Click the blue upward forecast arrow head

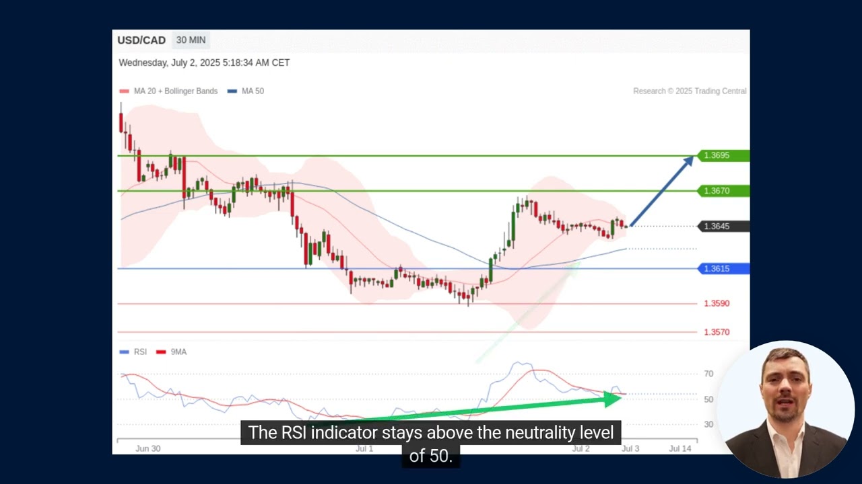(x=689, y=161)
